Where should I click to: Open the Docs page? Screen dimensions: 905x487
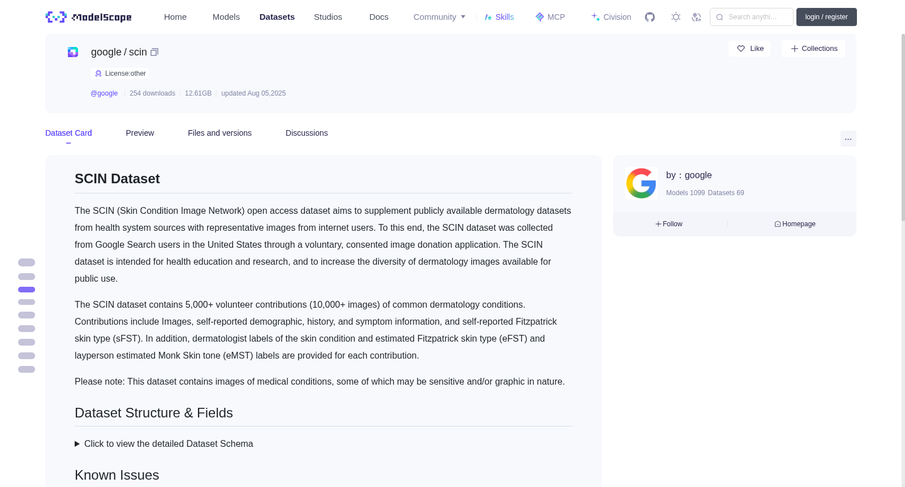point(379,17)
